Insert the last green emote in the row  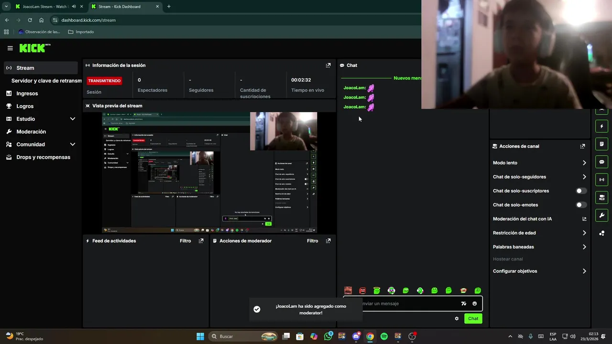tap(478, 290)
